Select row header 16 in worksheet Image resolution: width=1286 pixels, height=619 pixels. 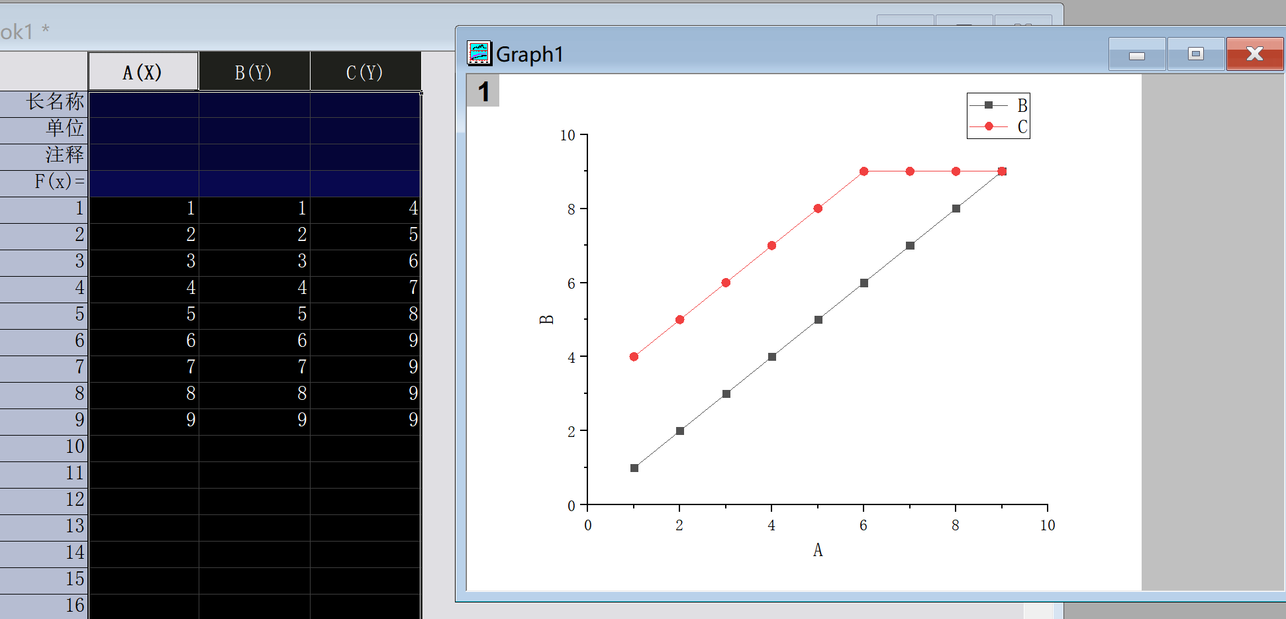click(x=44, y=606)
